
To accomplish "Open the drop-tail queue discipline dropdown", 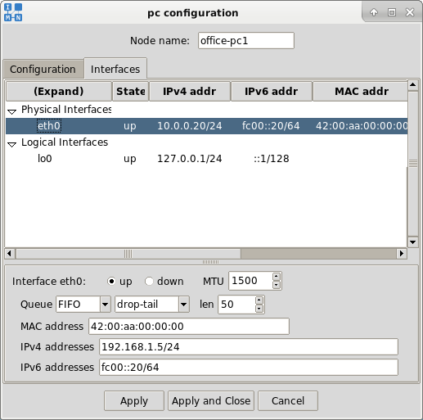I will pyautogui.click(x=184, y=304).
